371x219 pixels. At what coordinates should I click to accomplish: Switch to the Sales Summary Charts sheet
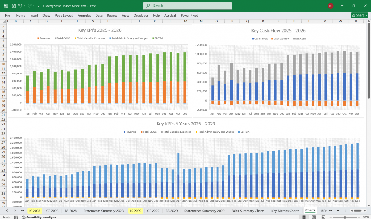coord(247,211)
